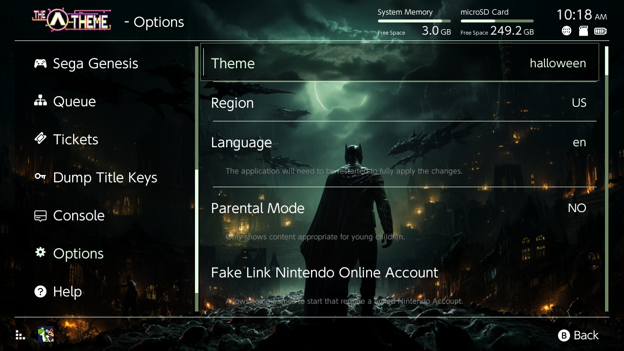Click the Sega Genesis gamepad icon
This screenshot has height=351, width=624.
click(40, 63)
